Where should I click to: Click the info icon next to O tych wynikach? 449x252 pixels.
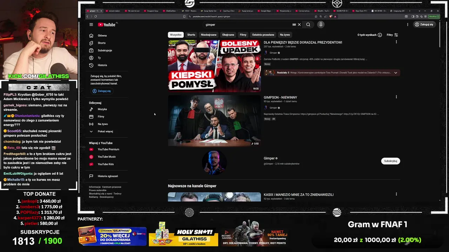tap(380, 35)
